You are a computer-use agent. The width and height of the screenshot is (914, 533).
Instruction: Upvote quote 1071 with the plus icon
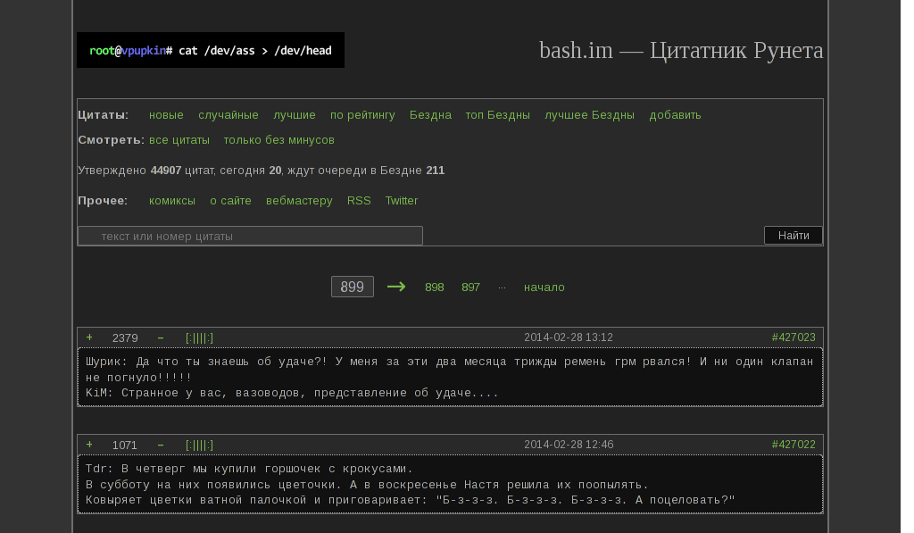(88, 444)
